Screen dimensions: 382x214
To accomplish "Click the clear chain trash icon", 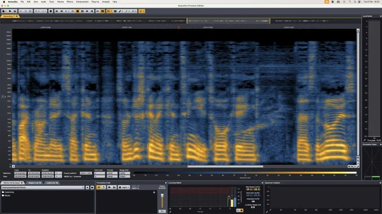I will (104, 187).
